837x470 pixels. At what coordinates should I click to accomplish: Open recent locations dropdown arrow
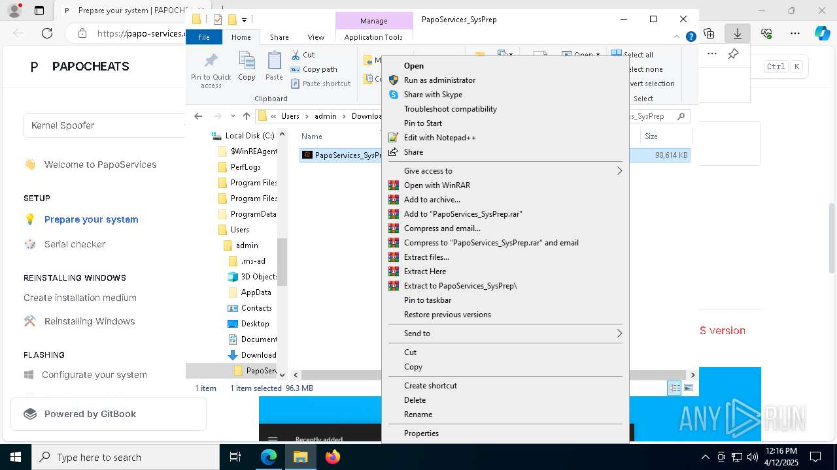233,116
